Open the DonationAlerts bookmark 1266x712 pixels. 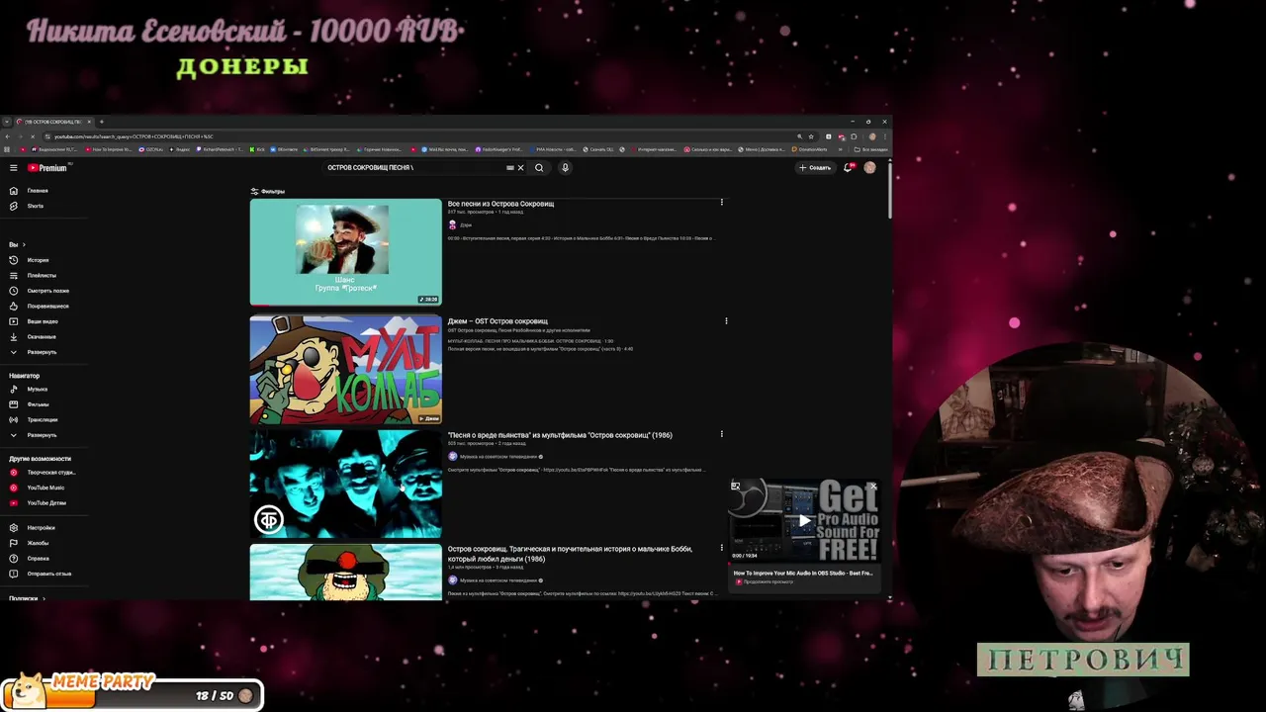[809, 149]
